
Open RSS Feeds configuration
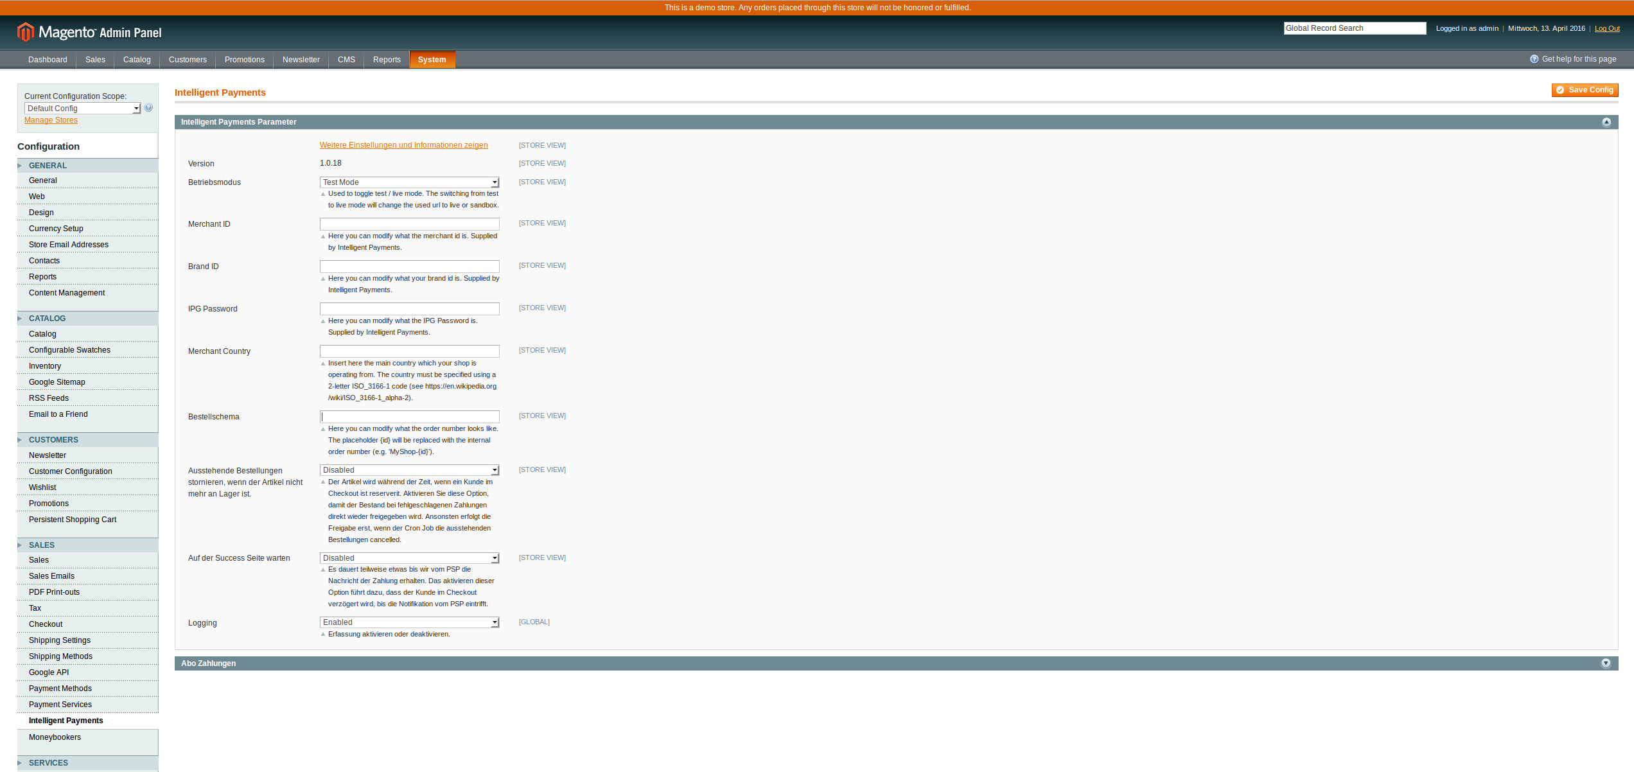pyautogui.click(x=87, y=398)
